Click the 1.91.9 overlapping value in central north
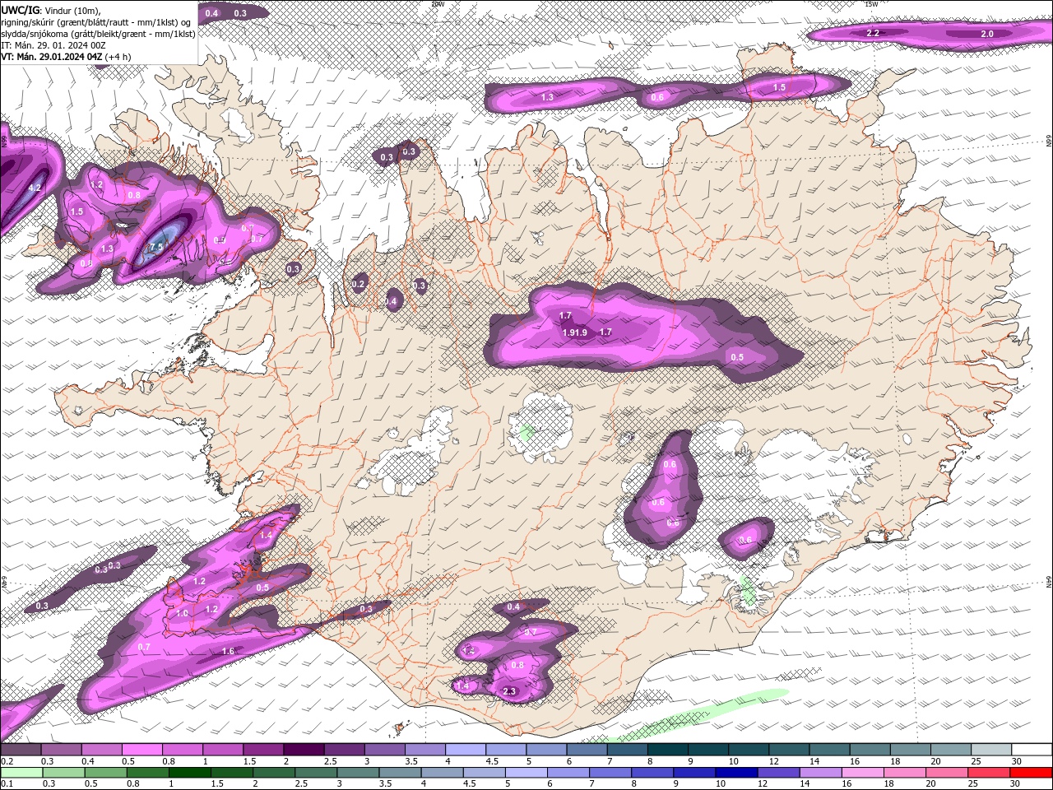This screenshot has height=790, width=1053. [575, 332]
